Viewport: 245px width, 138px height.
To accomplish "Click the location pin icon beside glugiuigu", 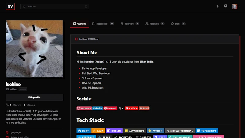I will tap(7, 132).
